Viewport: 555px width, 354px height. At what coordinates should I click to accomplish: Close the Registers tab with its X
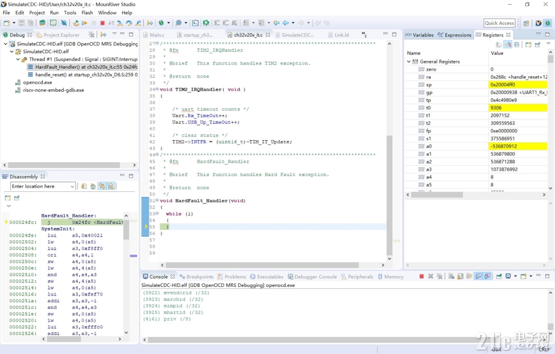coord(508,34)
